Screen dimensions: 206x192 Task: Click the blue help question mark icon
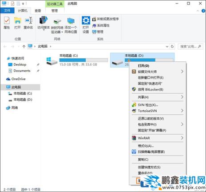pyautogui.click(x=203, y=11)
